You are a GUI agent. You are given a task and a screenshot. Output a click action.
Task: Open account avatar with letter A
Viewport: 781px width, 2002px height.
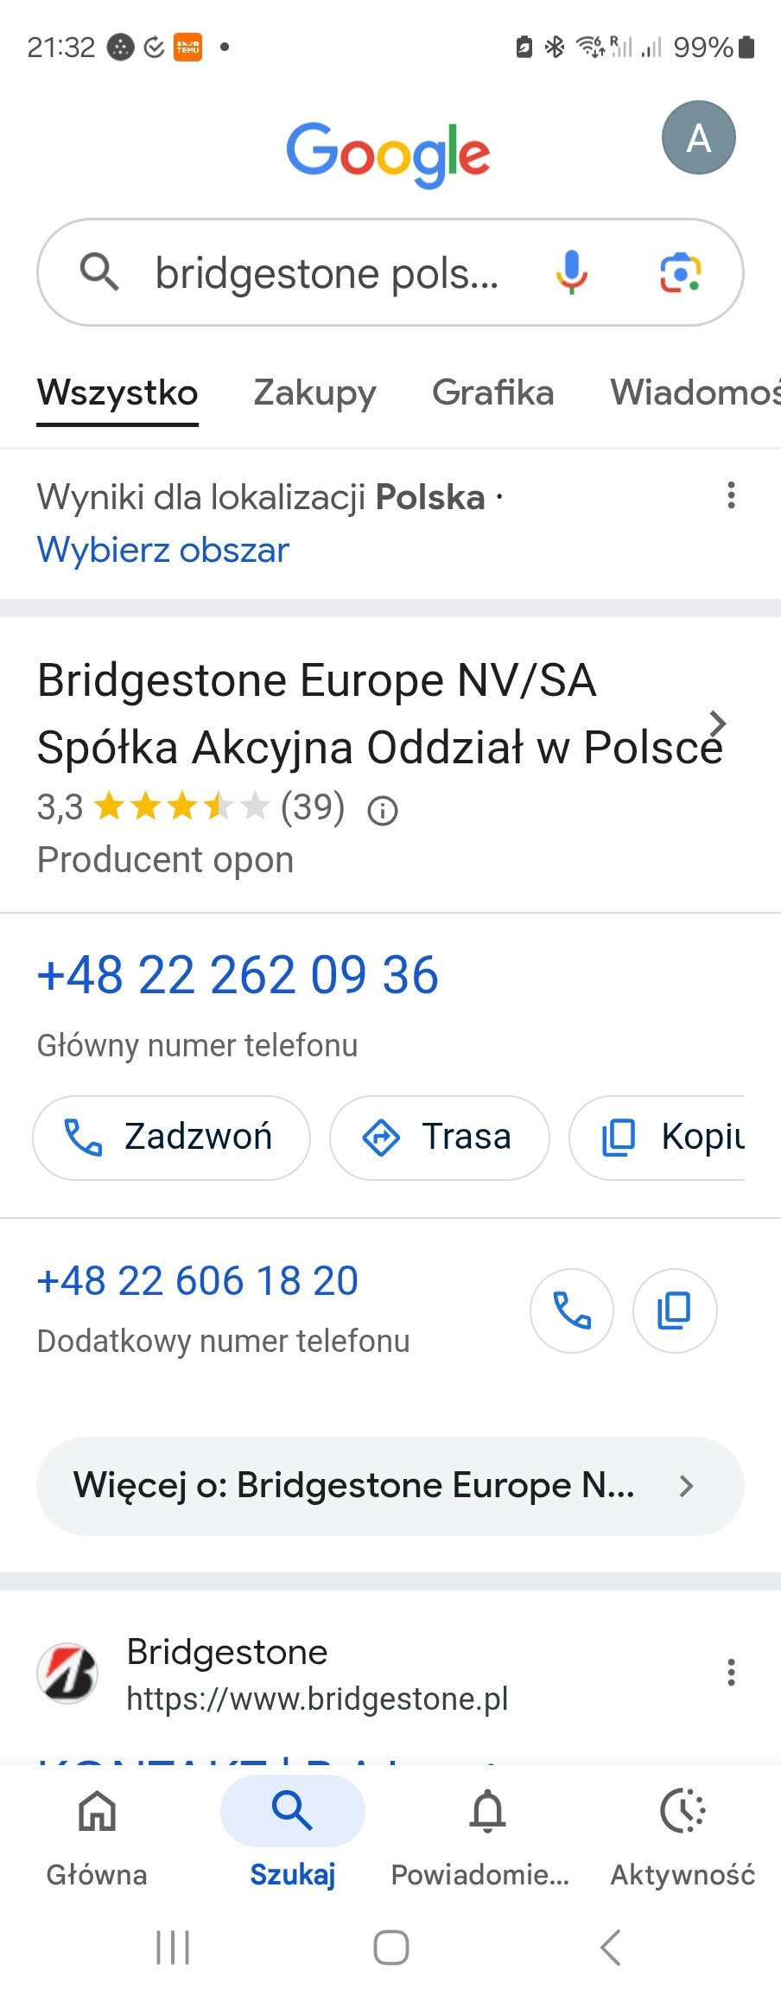698,138
